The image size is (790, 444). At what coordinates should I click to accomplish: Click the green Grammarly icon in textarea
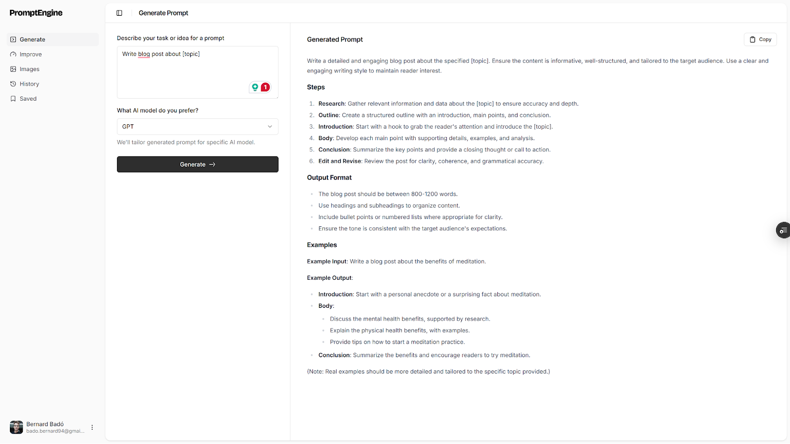coord(255,87)
